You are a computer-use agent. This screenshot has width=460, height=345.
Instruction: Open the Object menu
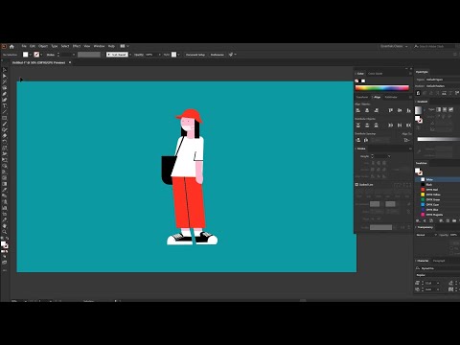43,46
